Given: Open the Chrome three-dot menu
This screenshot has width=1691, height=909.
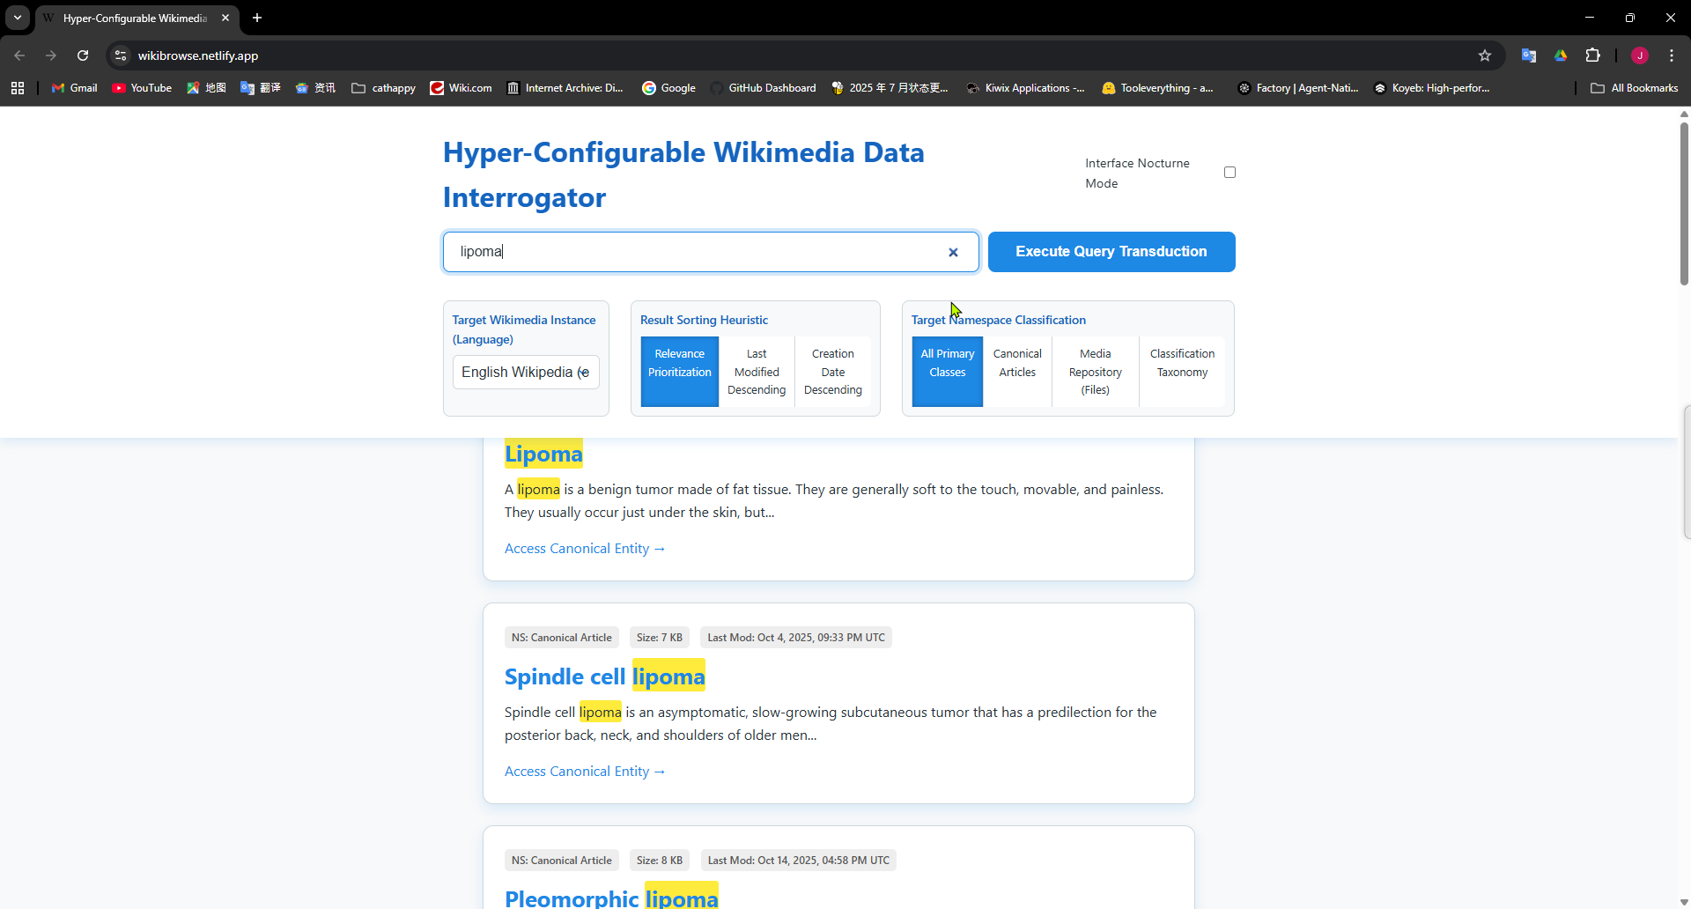Looking at the screenshot, I should point(1671,55).
